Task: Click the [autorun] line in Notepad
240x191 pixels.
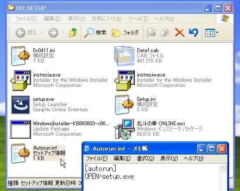Action: [100, 168]
